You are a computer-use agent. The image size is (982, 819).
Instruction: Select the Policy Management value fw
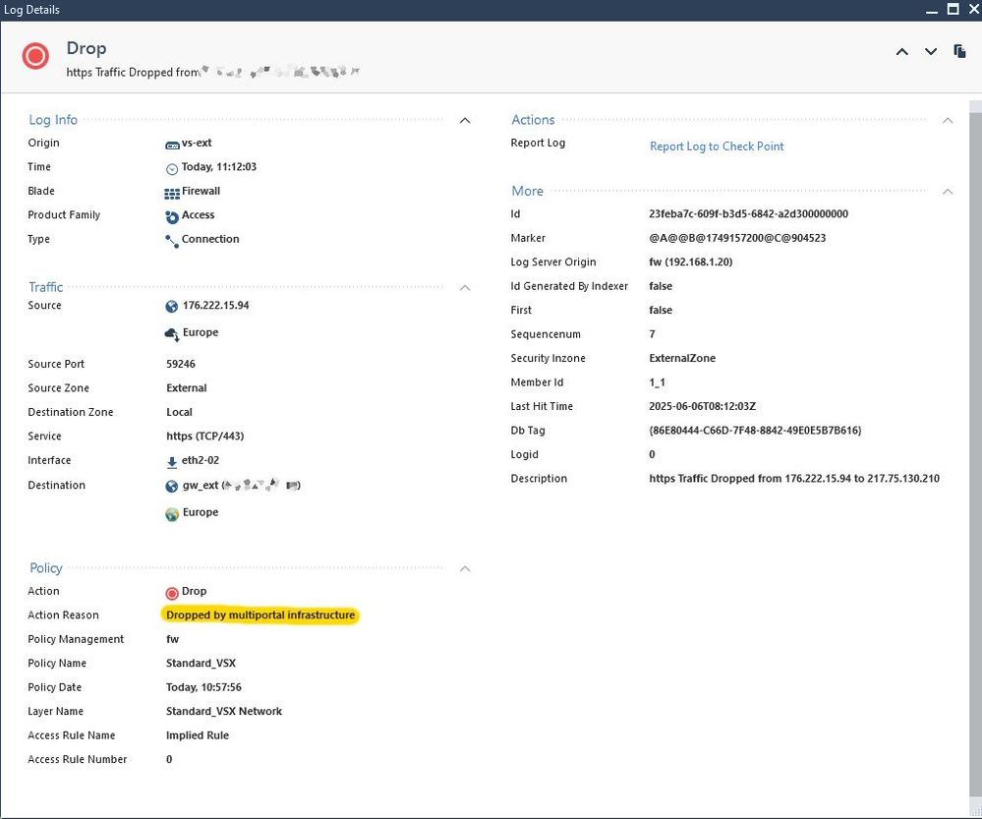[x=172, y=639]
